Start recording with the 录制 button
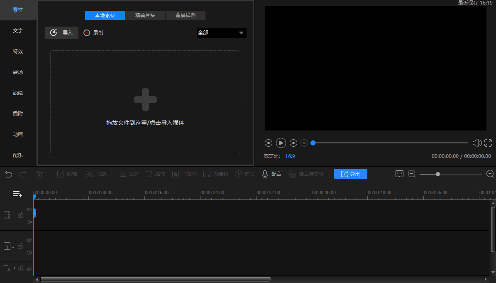This screenshot has width=496, height=283. point(93,32)
